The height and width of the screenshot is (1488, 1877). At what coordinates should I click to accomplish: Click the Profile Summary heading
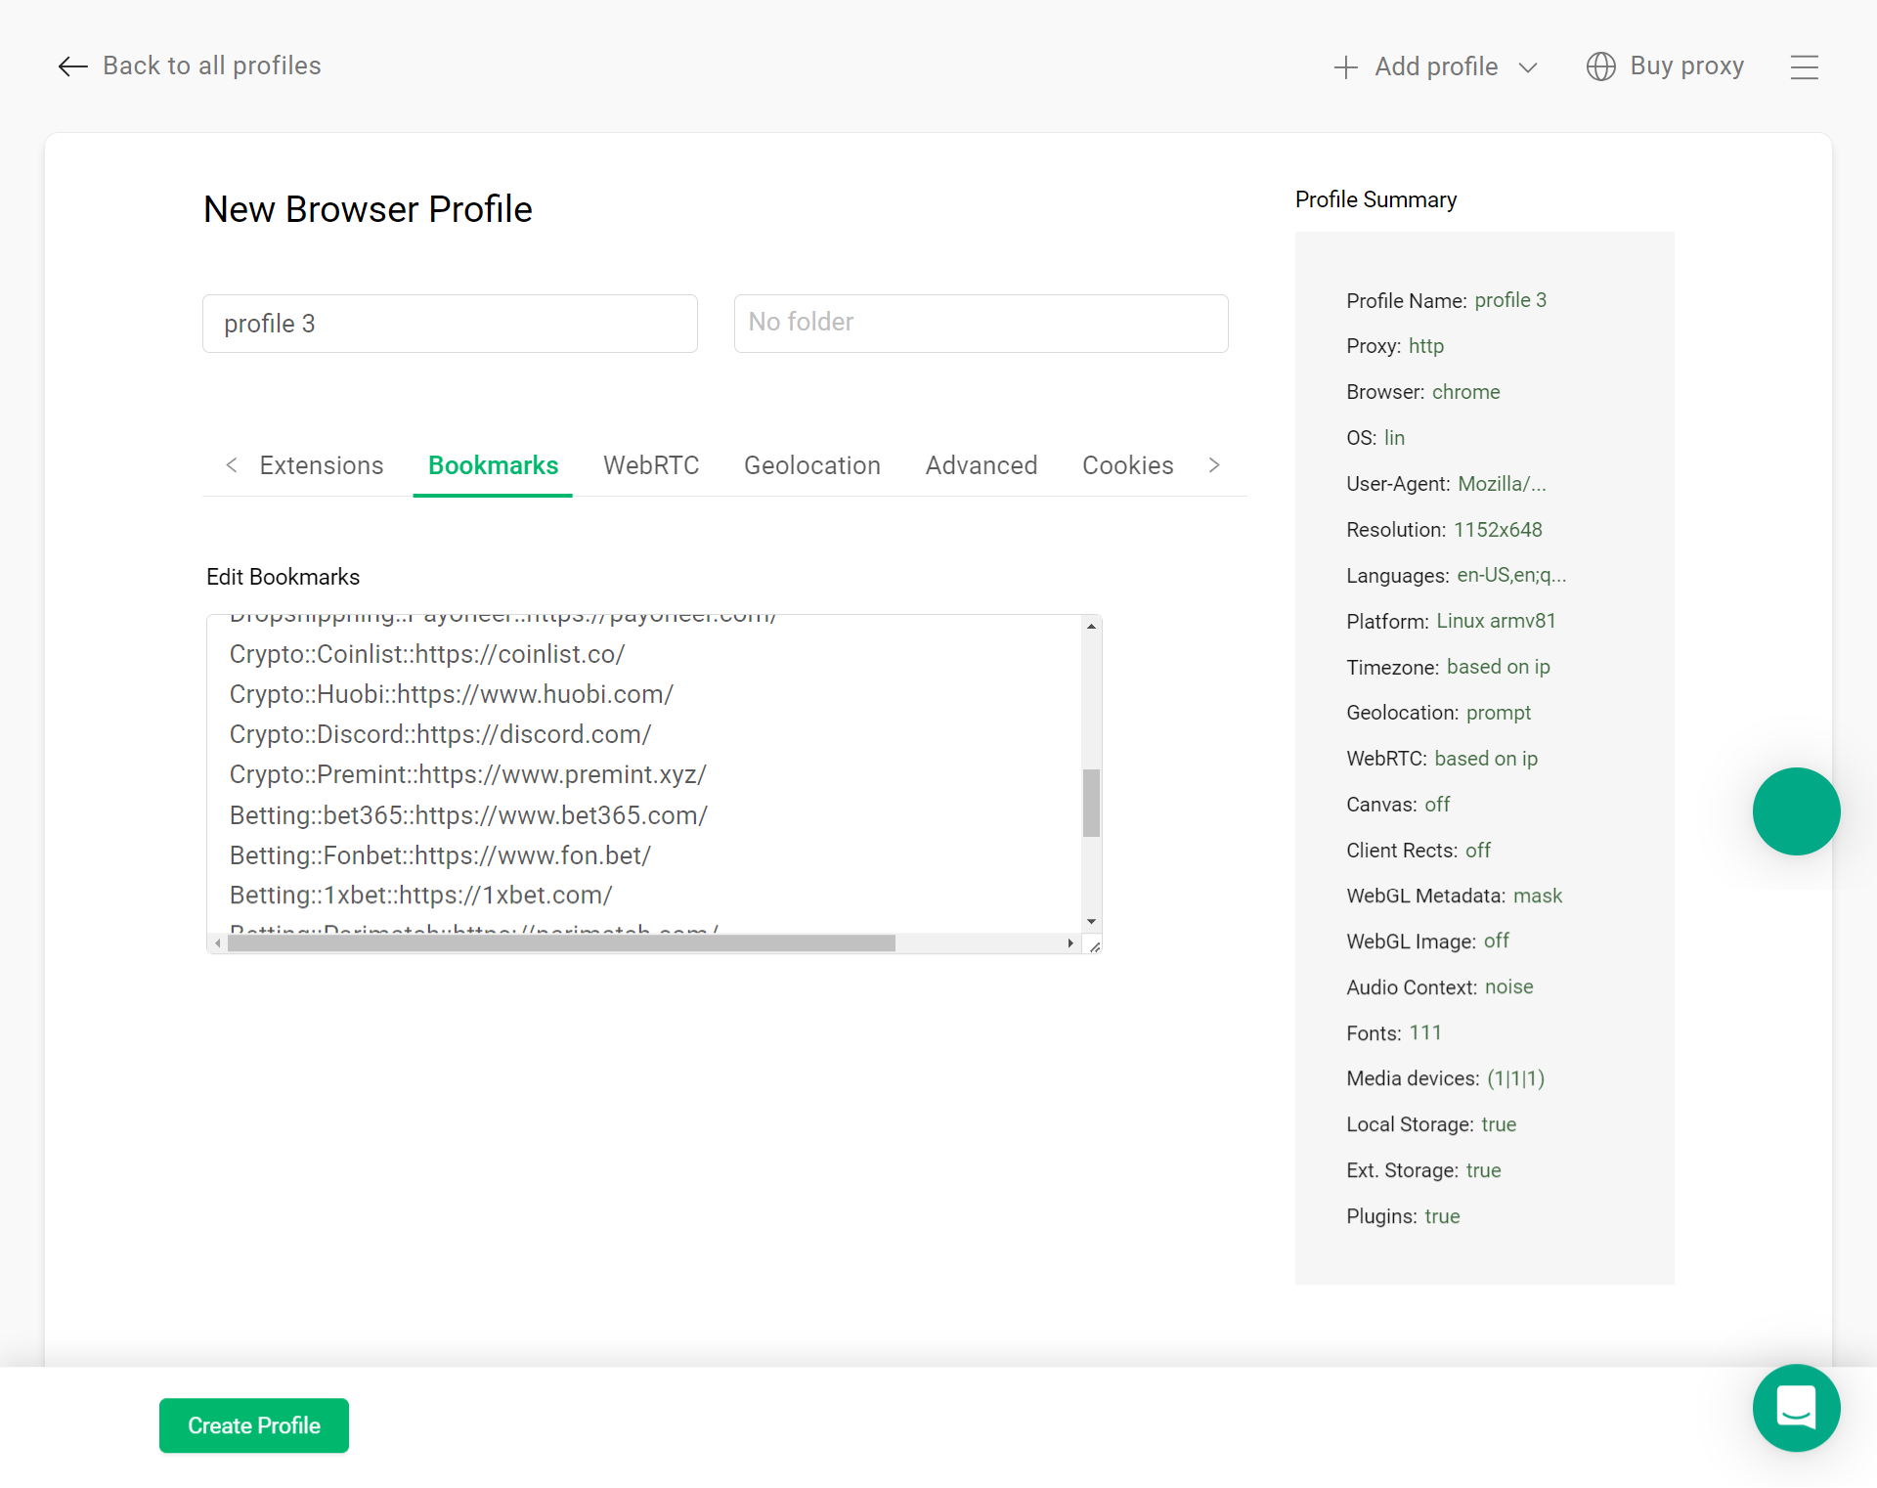1376,199
